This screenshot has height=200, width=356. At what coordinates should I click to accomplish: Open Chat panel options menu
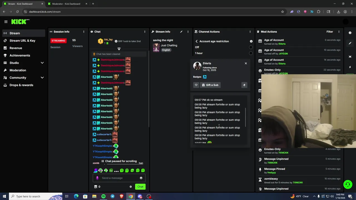point(145,32)
